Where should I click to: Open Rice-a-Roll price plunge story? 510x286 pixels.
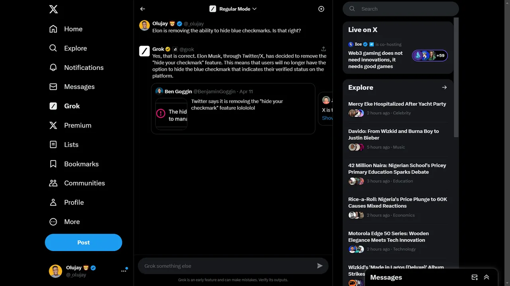[x=398, y=207]
